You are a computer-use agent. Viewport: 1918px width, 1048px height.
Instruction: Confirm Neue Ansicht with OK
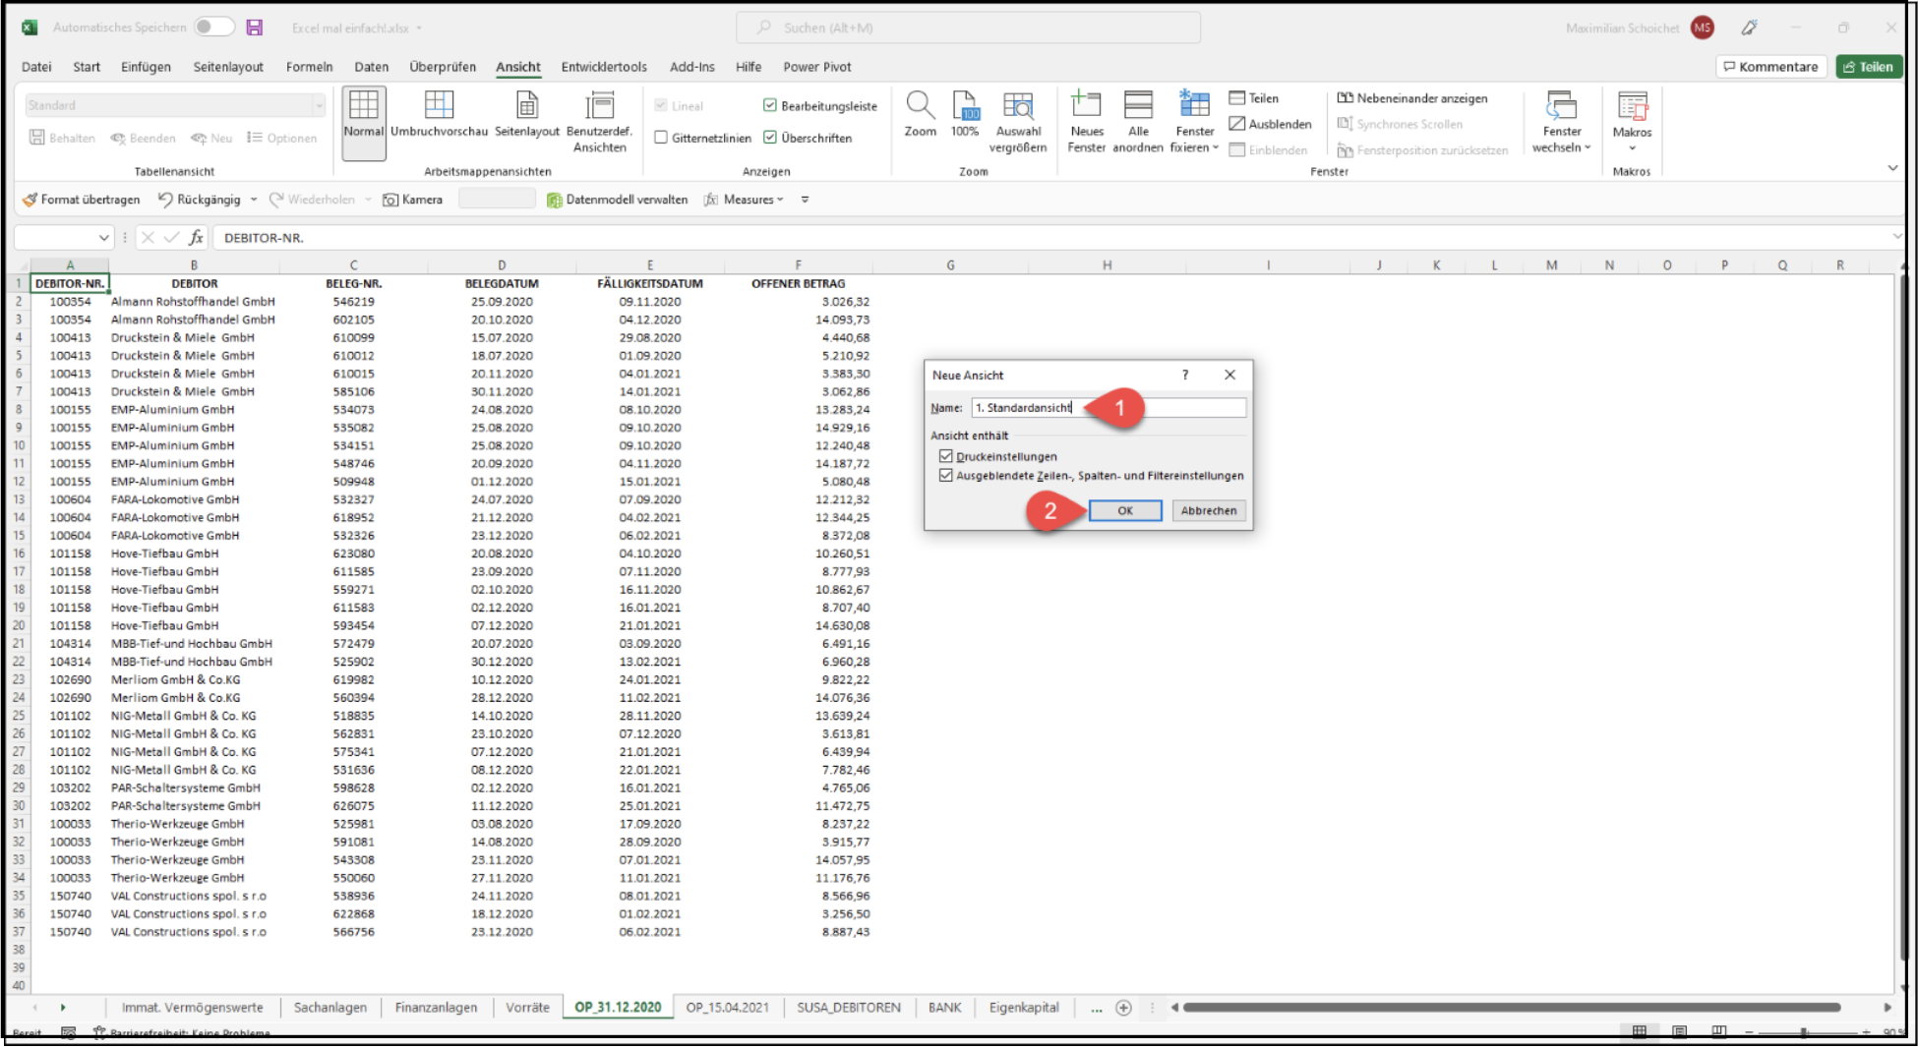pyautogui.click(x=1125, y=510)
